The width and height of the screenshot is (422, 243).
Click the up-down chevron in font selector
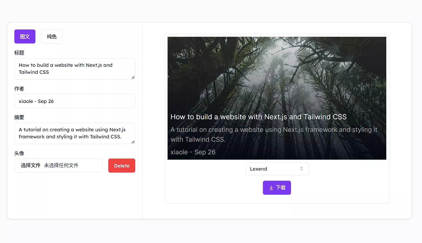pos(301,169)
